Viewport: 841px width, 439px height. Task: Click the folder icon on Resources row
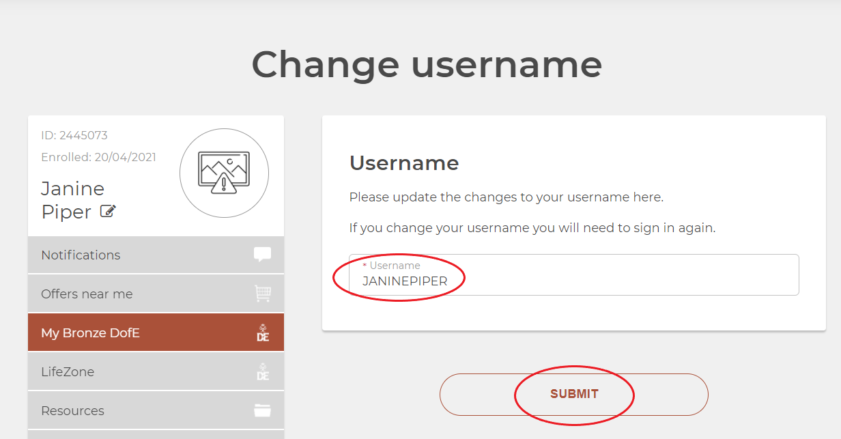262,410
